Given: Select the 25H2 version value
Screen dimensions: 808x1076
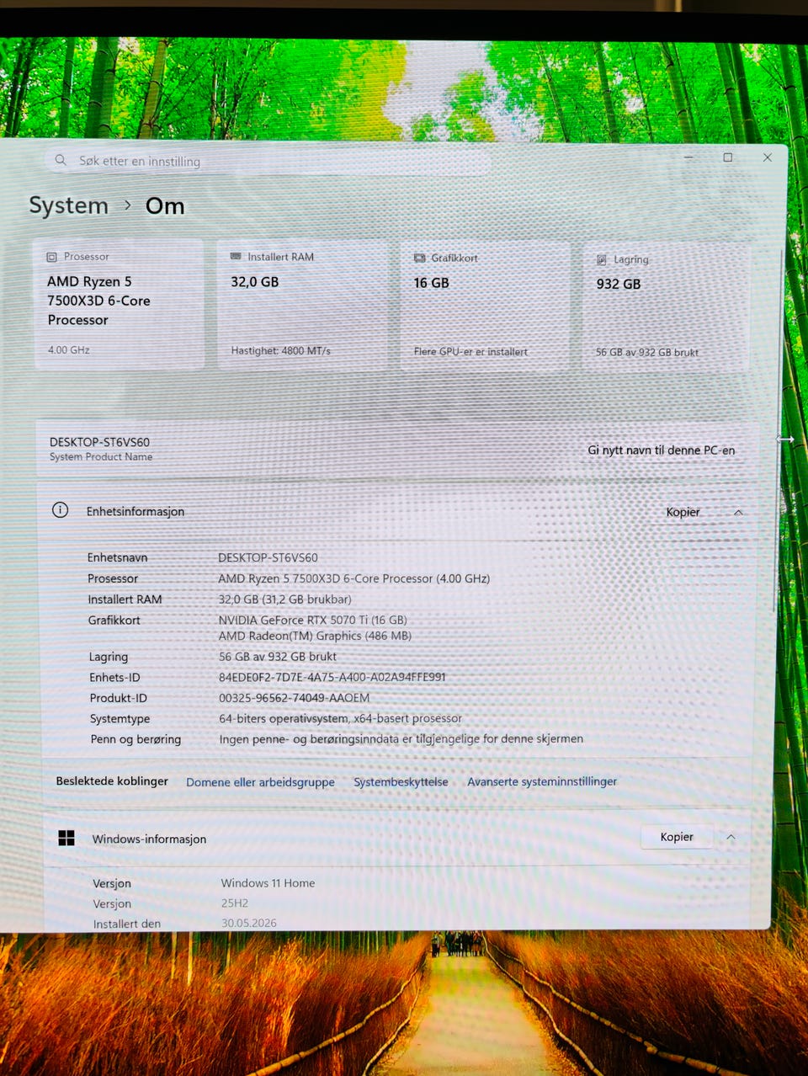Looking at the screenshot, I should 235,903.
